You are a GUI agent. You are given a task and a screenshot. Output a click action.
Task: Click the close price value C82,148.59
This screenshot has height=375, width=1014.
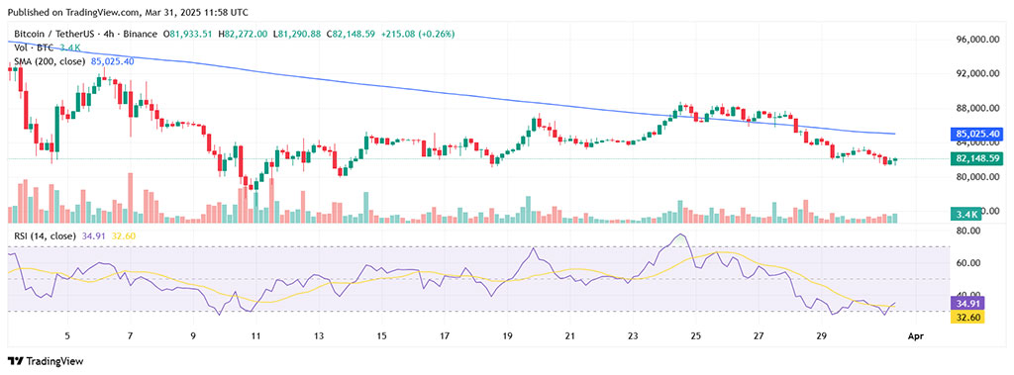(x=351, y=34)
